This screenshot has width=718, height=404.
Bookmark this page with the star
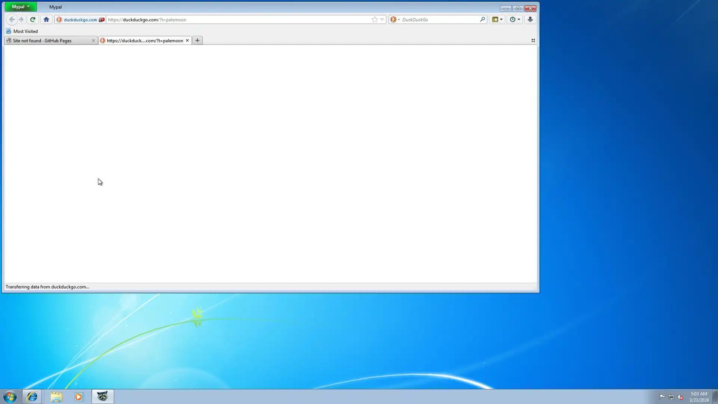[374, 19]
